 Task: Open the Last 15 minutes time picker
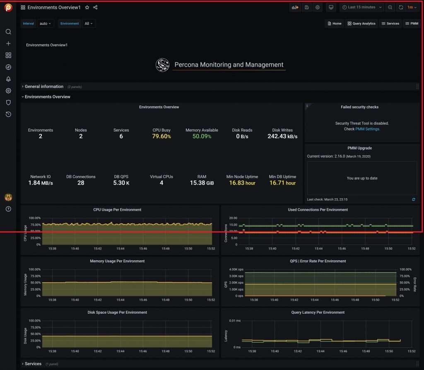(361, 7)
